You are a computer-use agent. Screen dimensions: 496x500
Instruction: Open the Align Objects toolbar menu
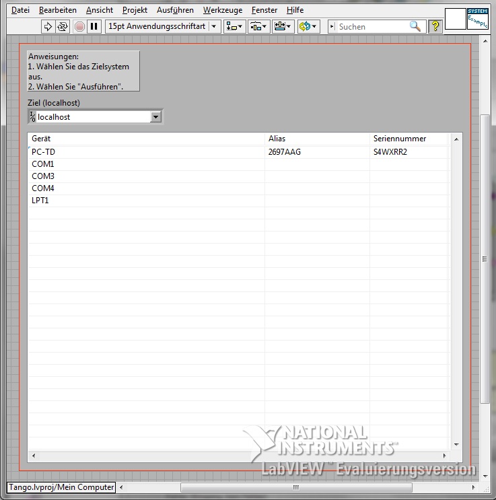[234, 26]
